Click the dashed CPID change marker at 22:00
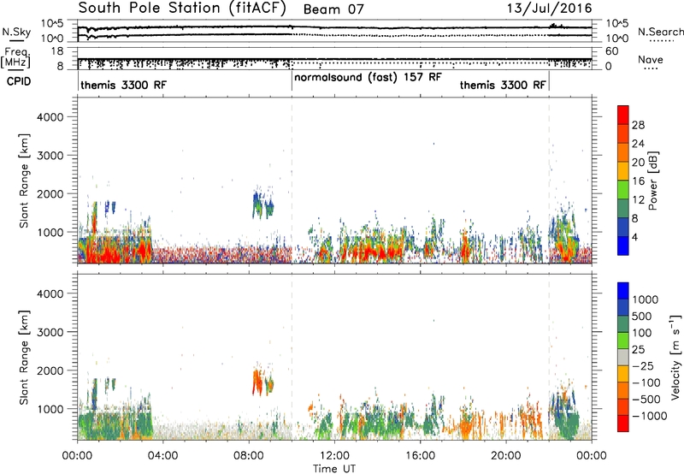 (x=549, y=181)
